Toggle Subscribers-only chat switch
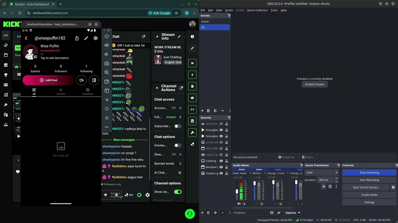This screenshot has height=223, width=398. (178, 126)
